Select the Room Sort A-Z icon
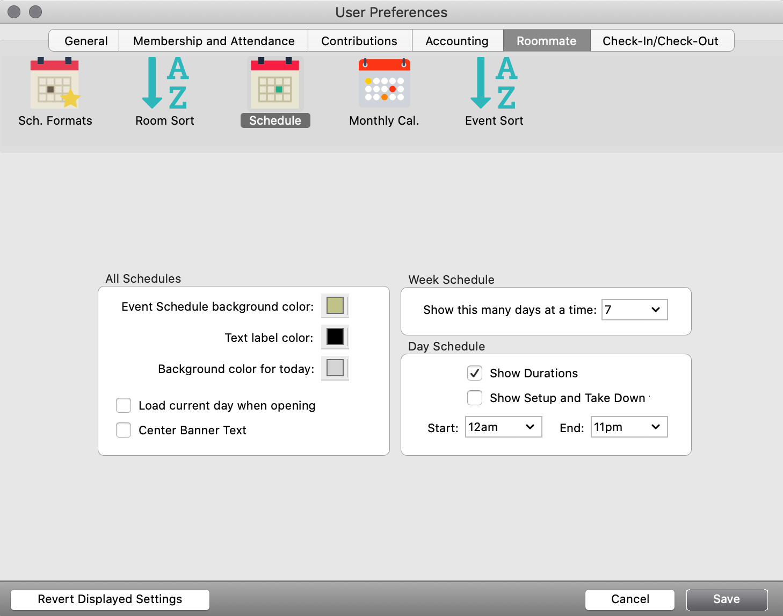 coord(164,83)
